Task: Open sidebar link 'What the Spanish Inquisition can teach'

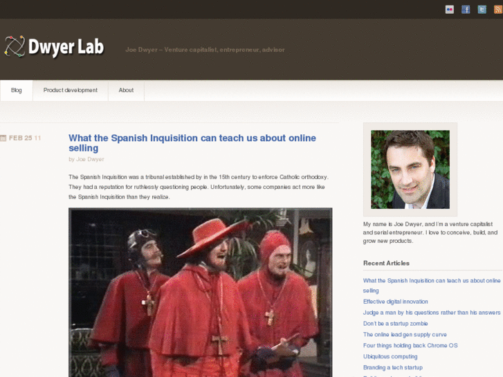Action: (x=432, y=286)
